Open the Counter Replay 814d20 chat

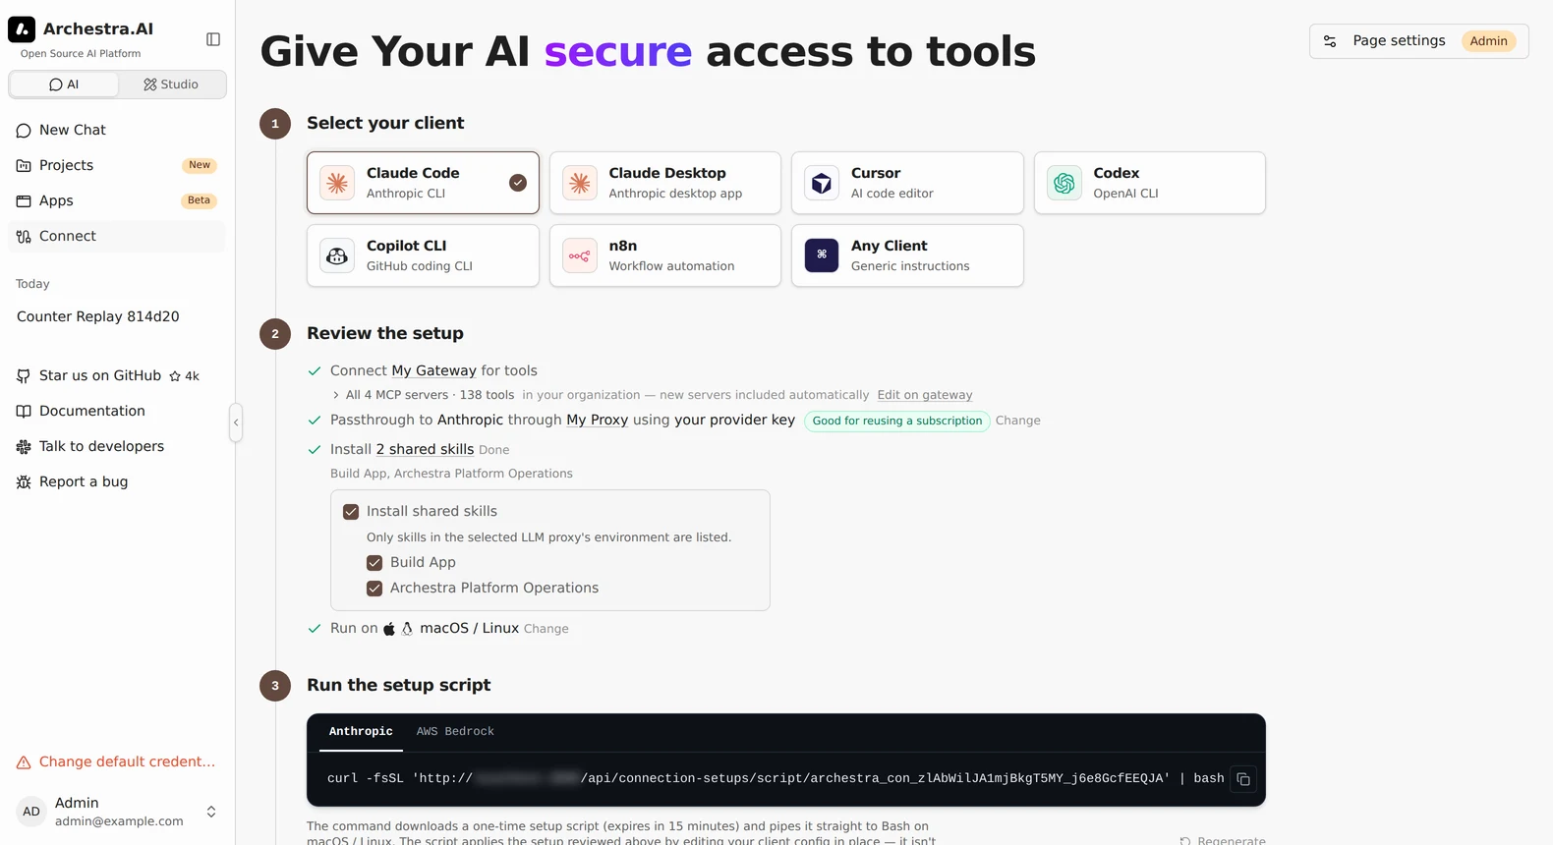(98, 316)
